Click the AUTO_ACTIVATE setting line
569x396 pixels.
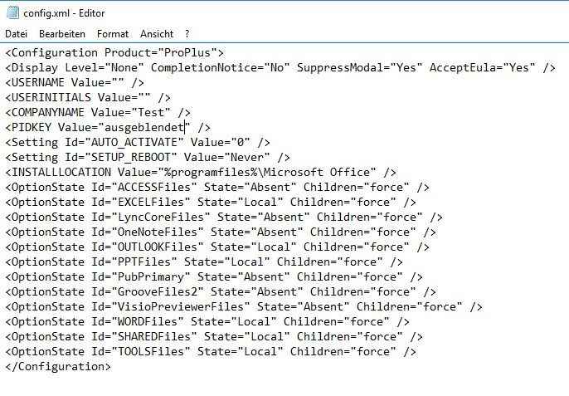[x=138, y=143]
